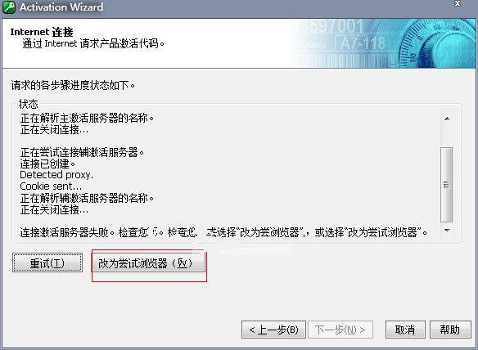Click the 重试(T) retry button
Image resolution: width=478 pixels, height=350 pixels.
[x=47, y=262]
